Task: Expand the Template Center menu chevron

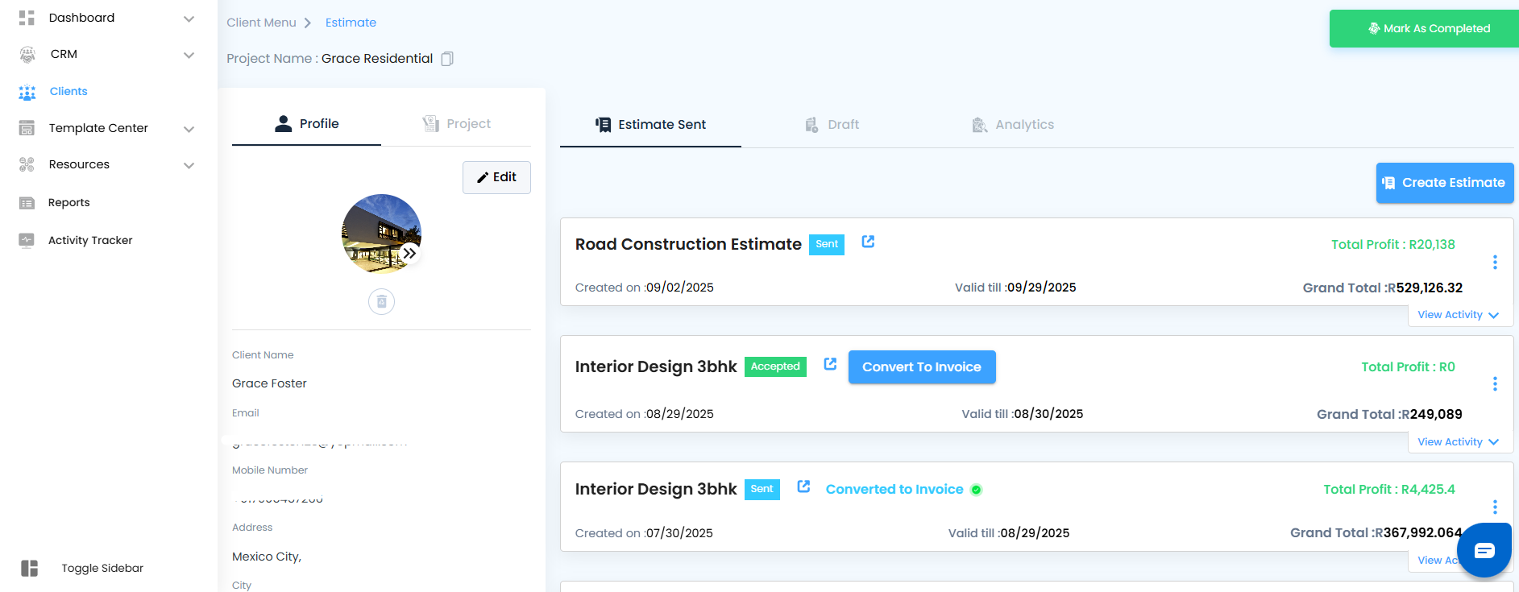Action: pos(189,129)
